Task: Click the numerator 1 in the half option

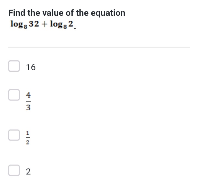Action: [28, 133]
